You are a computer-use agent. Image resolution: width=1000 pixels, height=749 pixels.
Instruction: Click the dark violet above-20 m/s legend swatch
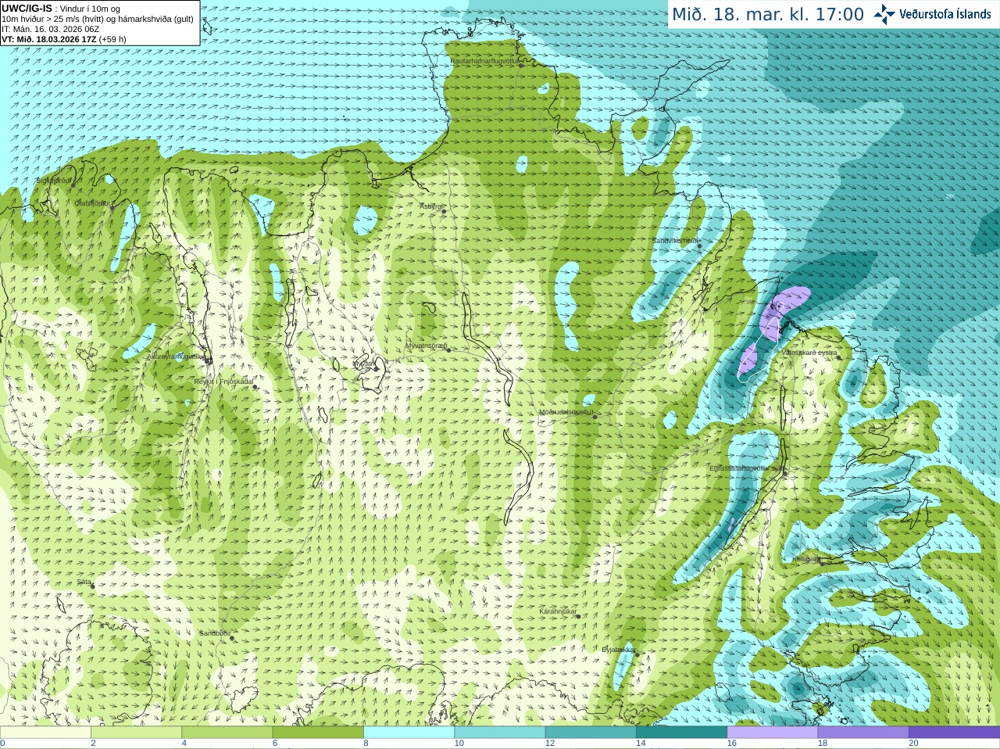954,733
